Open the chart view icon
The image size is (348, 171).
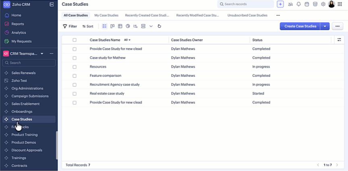pyautogui.click(x=128, y=26)
